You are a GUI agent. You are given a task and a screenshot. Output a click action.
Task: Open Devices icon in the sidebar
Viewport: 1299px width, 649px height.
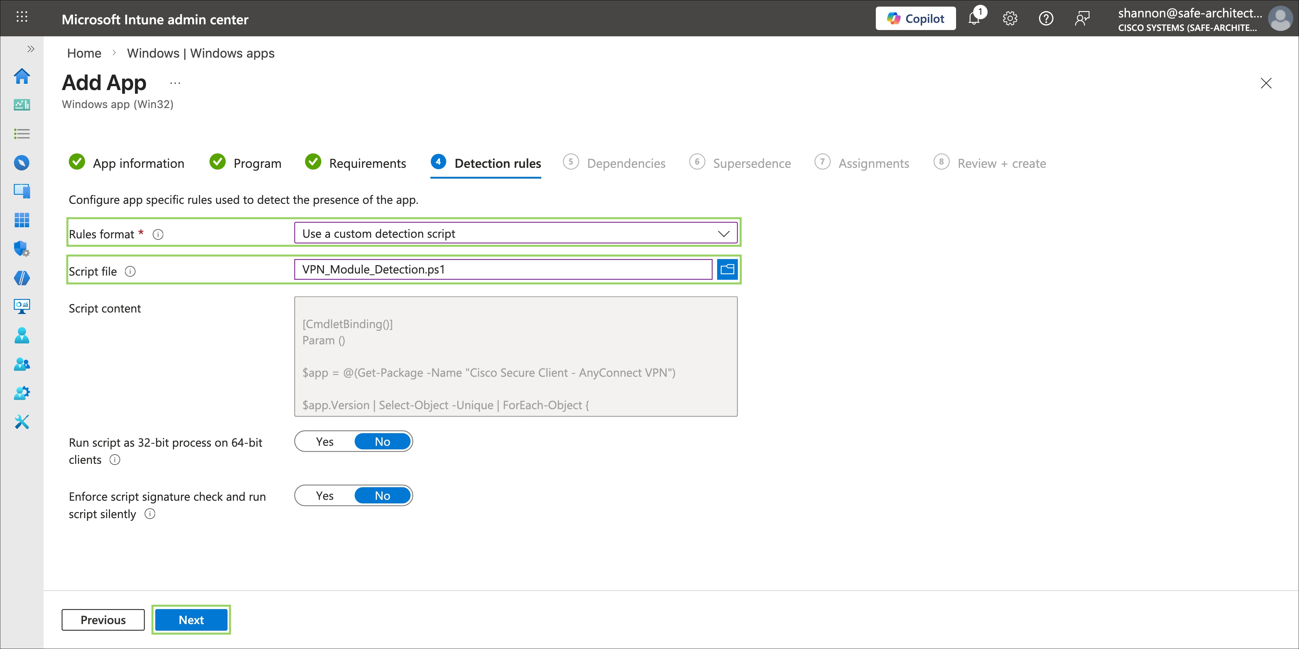(x=22, y=191)
